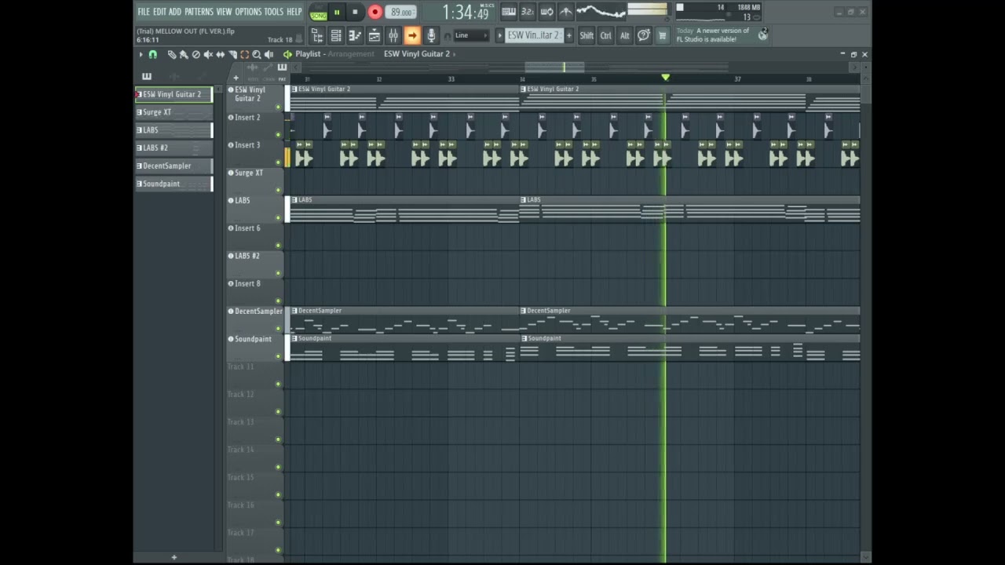Click the 89.000 tempo field
Image resolution: width=1005 pixels, height=565 pixels.
401,13
